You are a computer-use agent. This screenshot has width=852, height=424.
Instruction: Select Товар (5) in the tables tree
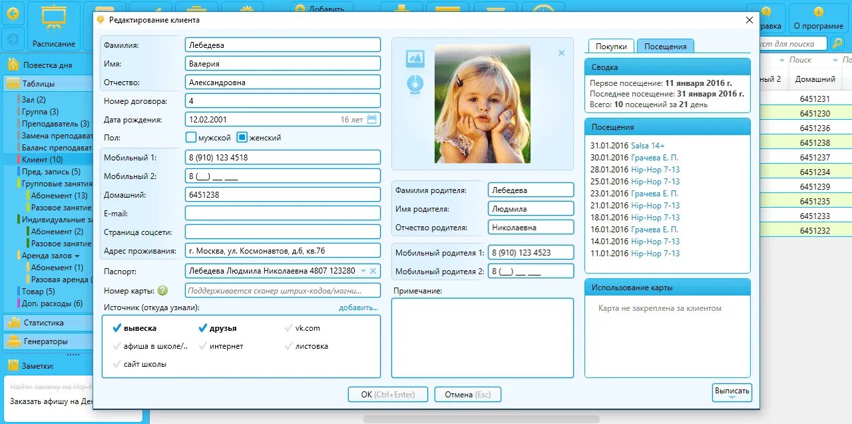click(x=39, y=292)
